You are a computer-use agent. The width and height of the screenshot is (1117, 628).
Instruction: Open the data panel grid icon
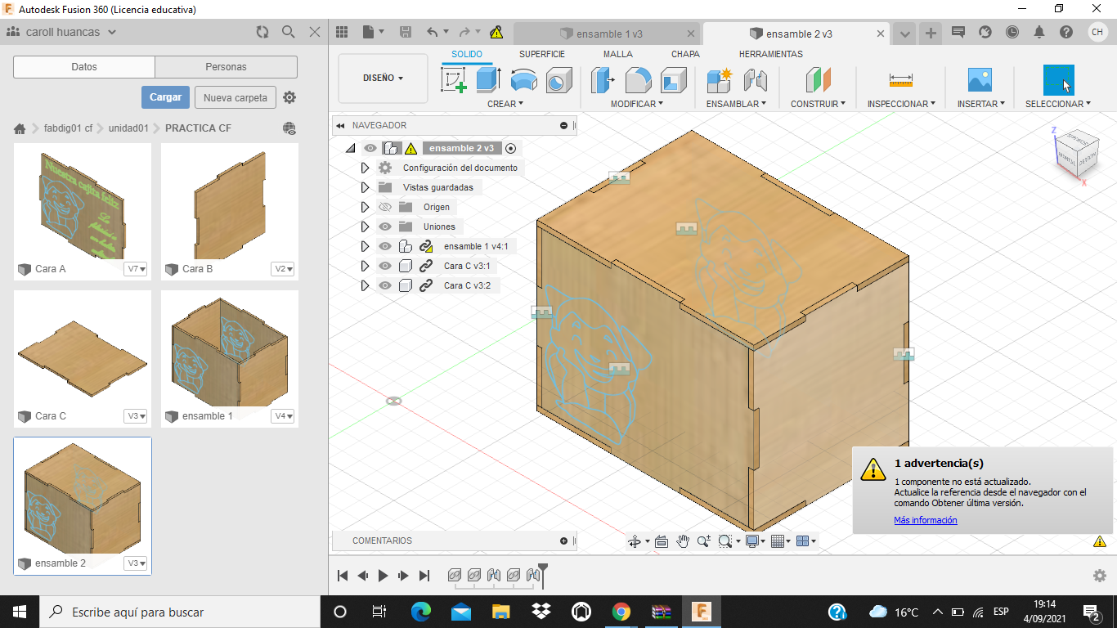pos(342,32)
